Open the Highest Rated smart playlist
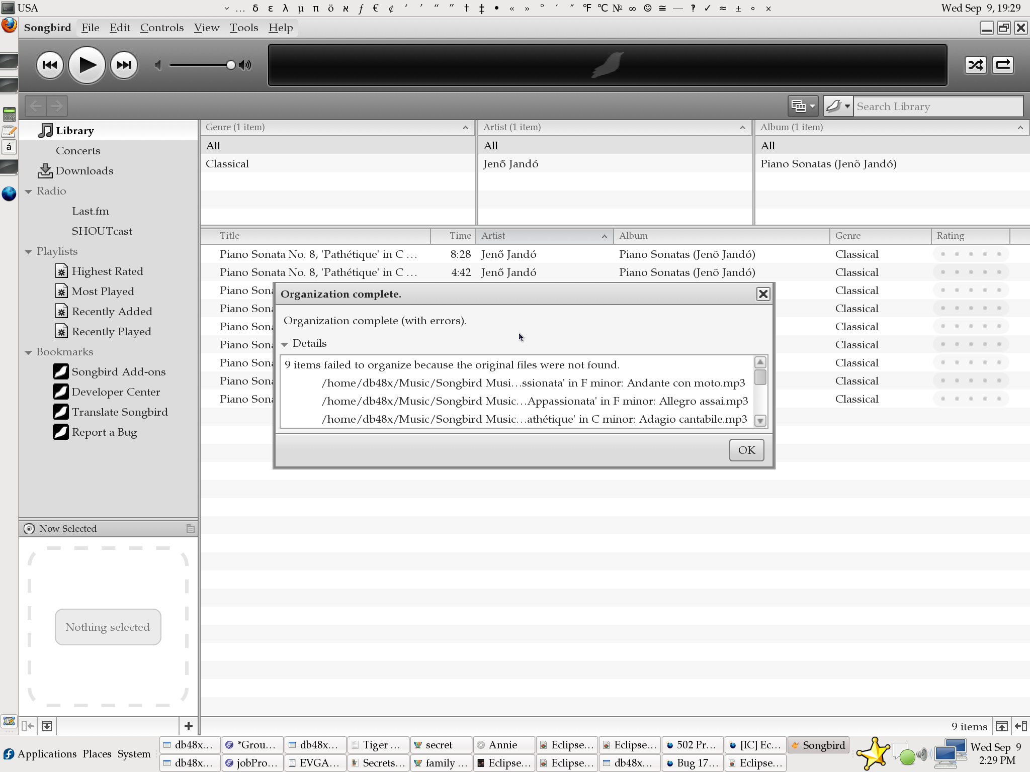This screenshot has height=772, width=1030. point(107,271)
